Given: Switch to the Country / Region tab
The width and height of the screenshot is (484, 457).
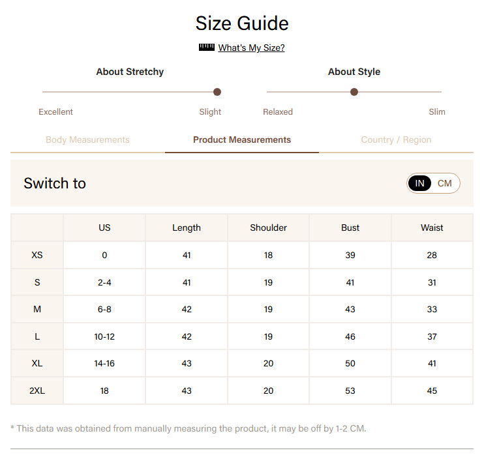Looking at the screenshot, I should pyautogui.click(x=396, y=140).
